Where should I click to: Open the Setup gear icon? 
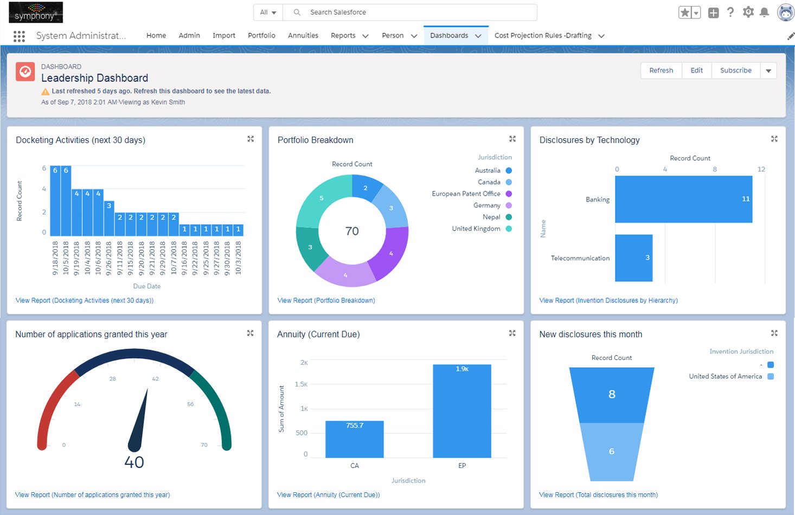click(748, 12)
